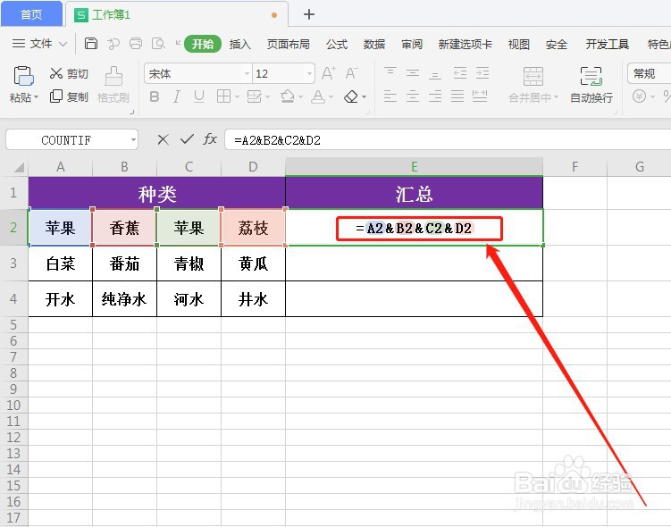Decrease indent icon
Image resolution: width=671 pixels, height=527 pixels.
pyautogui.click(x=460, y=72)
